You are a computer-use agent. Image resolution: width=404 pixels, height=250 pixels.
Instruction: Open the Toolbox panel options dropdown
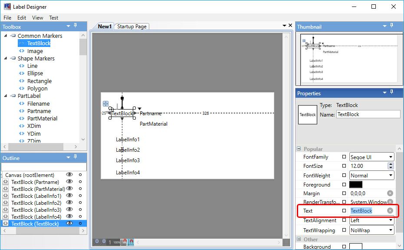[x=68, y=26]
